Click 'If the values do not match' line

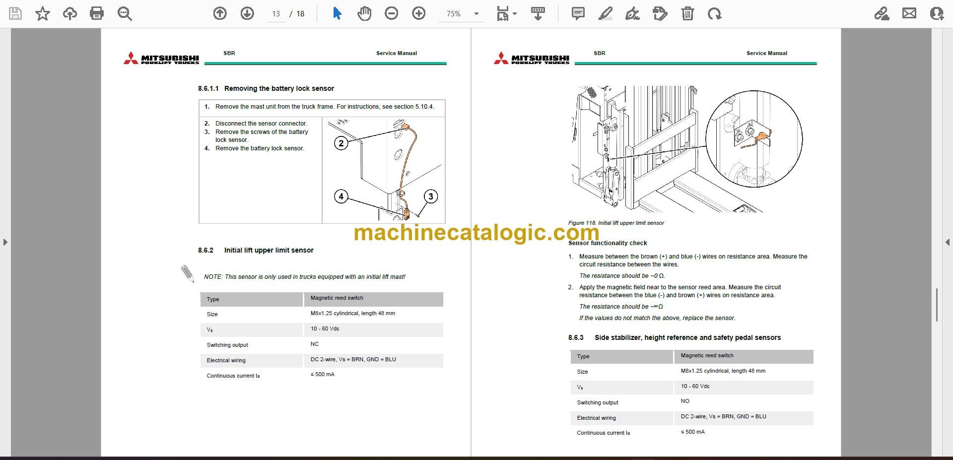657,318
